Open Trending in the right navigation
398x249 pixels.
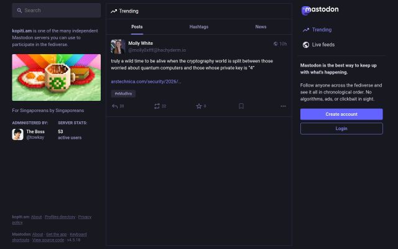click(322, 30)
